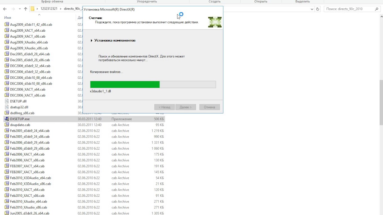The image size is (383, 215).
Task: Click the Отмена button in DirectX setup
Action: pyautogui.click(x=209, y=107)
